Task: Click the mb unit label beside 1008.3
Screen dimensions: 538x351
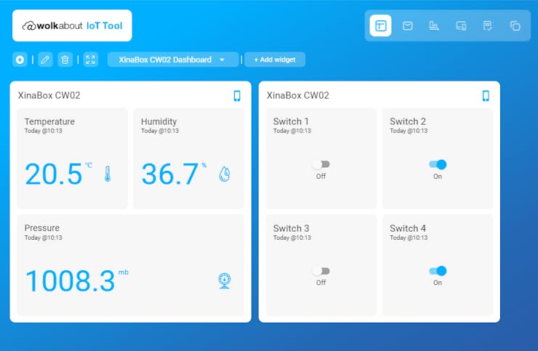Action: [x=123, y=273]
